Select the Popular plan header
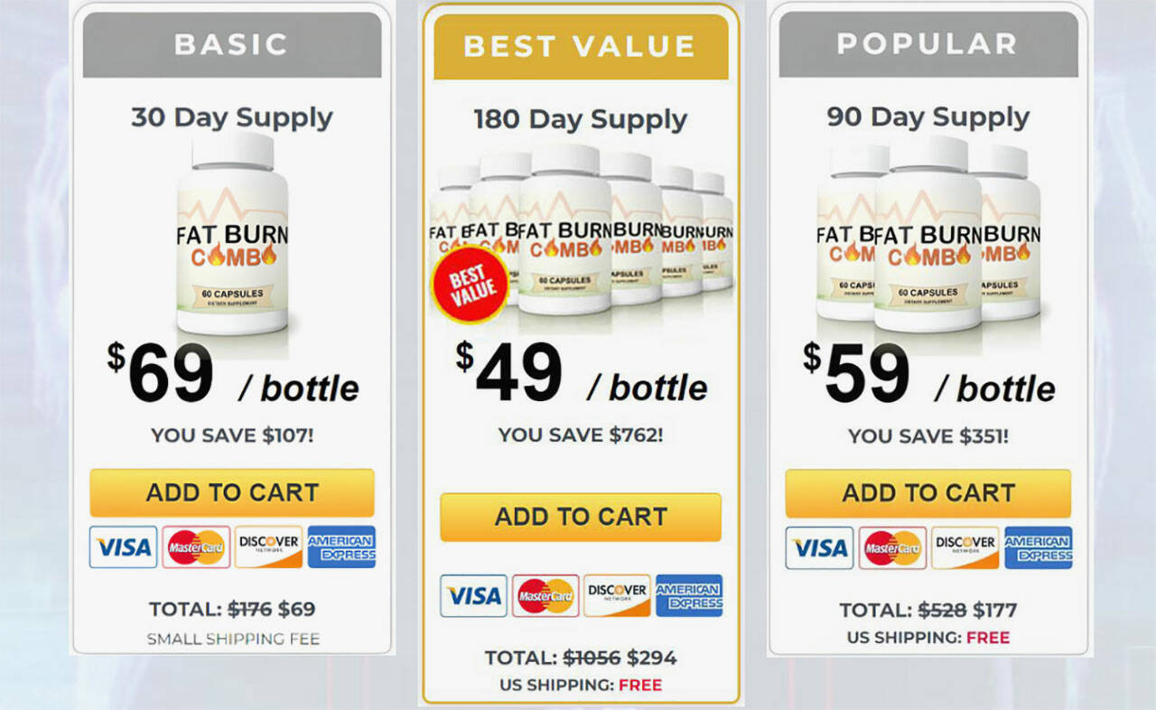 (x=928, y=44)
